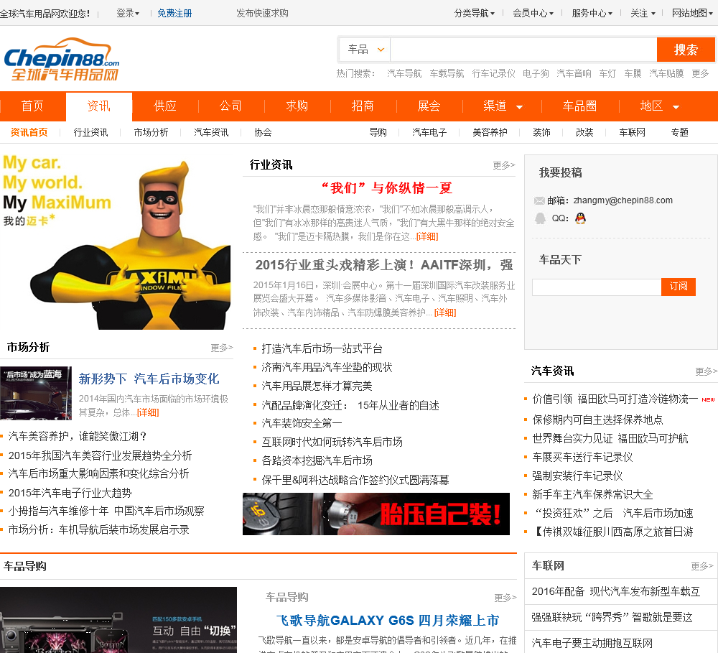The width and height of the screenshot is (718, 653).
Task: Expand the 地区 navigation dropdown
Action: pyautogui.click(x=659, y=106)
